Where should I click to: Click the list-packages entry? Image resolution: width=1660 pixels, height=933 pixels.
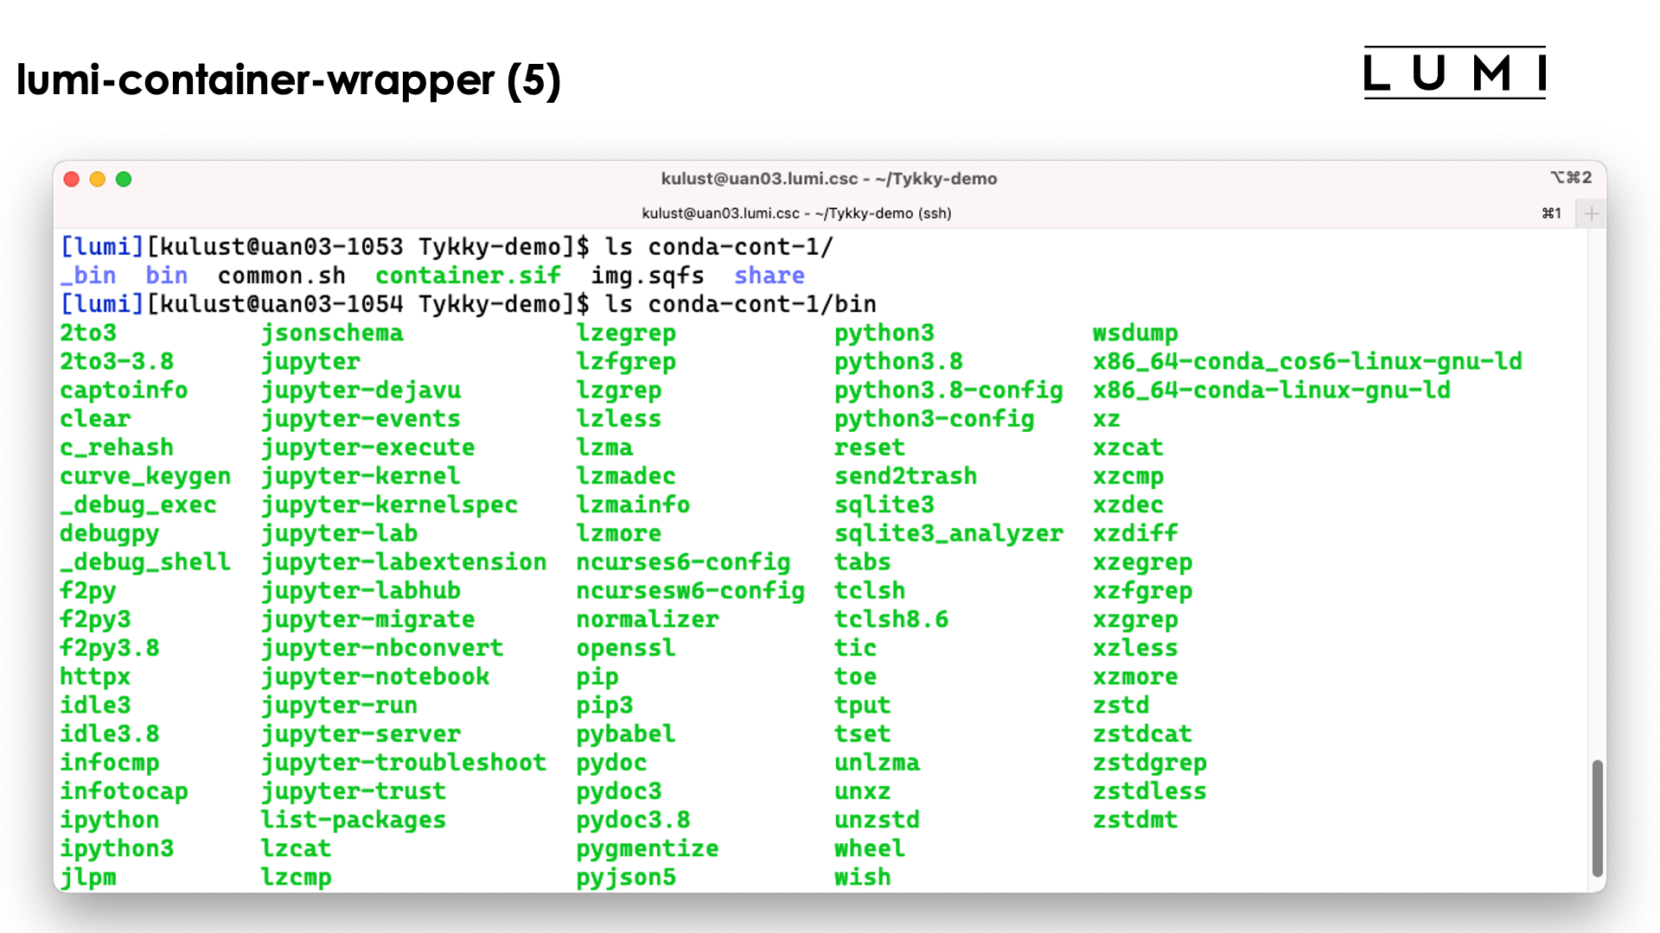[354, 820]
